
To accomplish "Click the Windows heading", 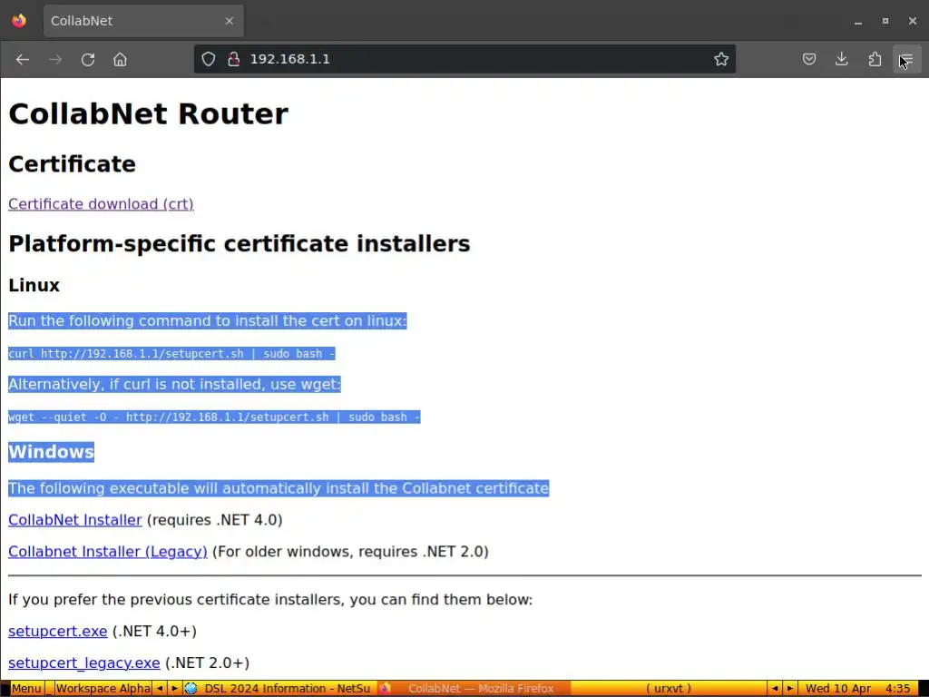I will pyautogui.click(x=52, y=452).
